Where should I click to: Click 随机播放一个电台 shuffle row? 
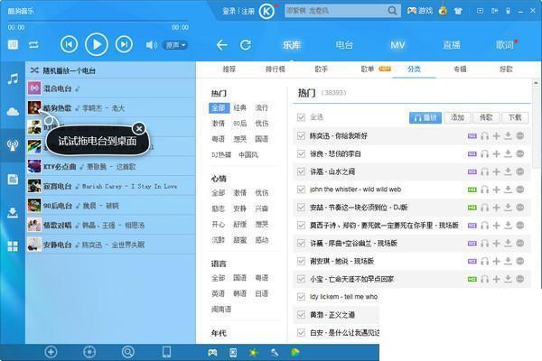[x=110, y=70]
